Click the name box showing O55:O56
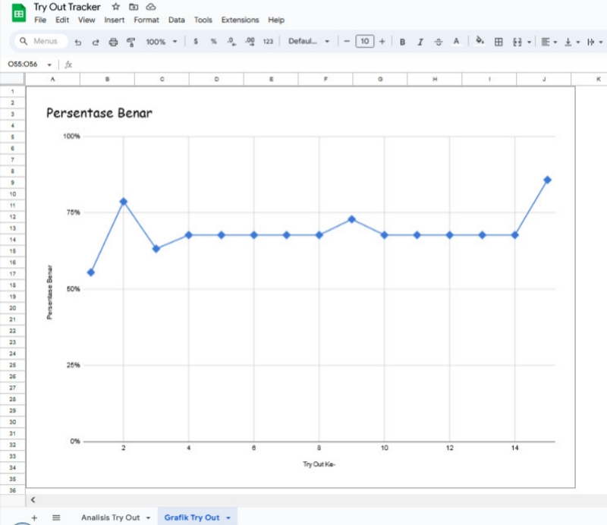The width and height of the screenshot is (607, 525). (x=24, y=64)
